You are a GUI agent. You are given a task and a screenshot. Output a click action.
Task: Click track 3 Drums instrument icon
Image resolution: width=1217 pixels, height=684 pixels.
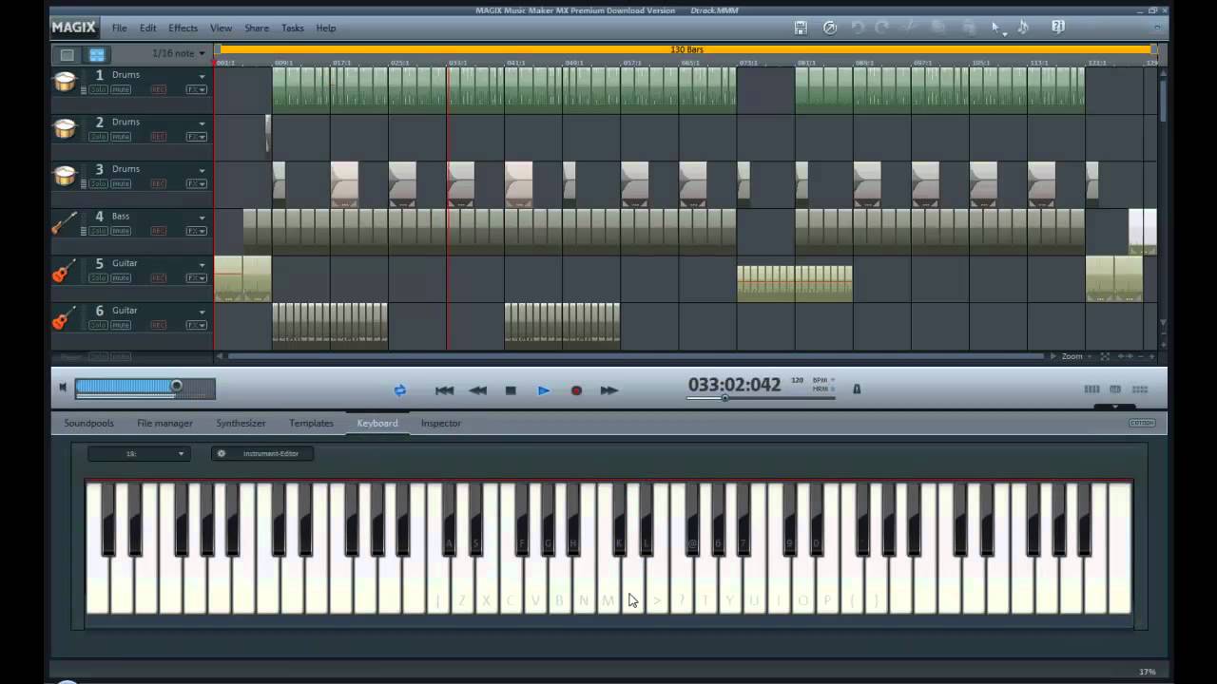pos(64,176)
